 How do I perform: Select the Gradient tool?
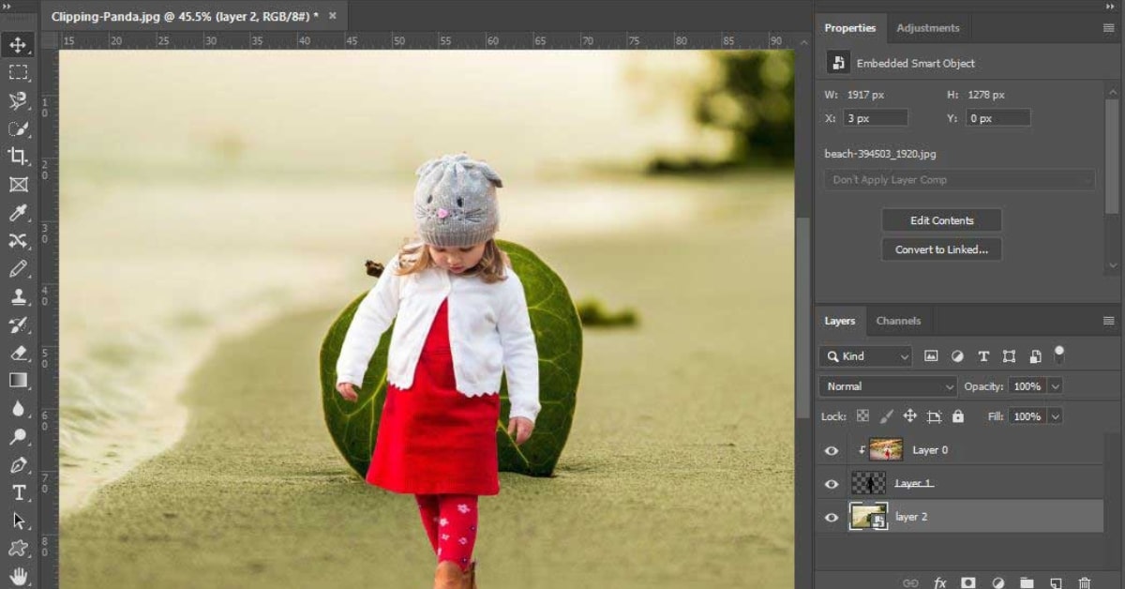pyautogui.click(x=18, y=380)
